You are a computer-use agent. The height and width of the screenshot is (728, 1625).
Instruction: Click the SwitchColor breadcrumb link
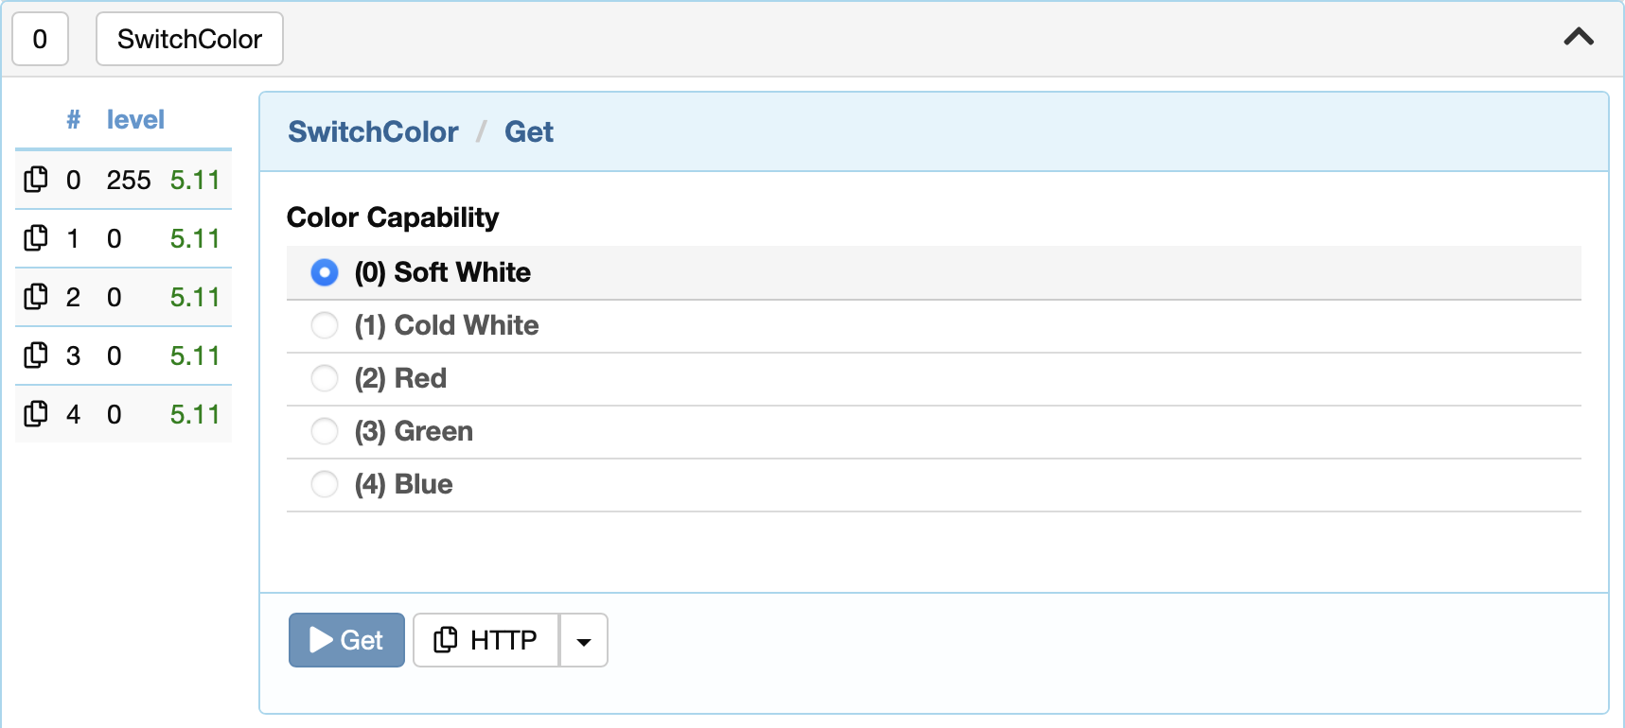[374, 131]
